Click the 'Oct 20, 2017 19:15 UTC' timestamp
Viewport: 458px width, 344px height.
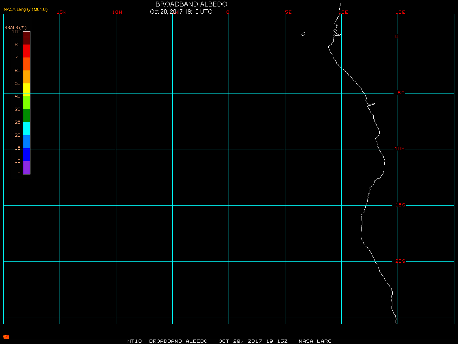(181, 12)
